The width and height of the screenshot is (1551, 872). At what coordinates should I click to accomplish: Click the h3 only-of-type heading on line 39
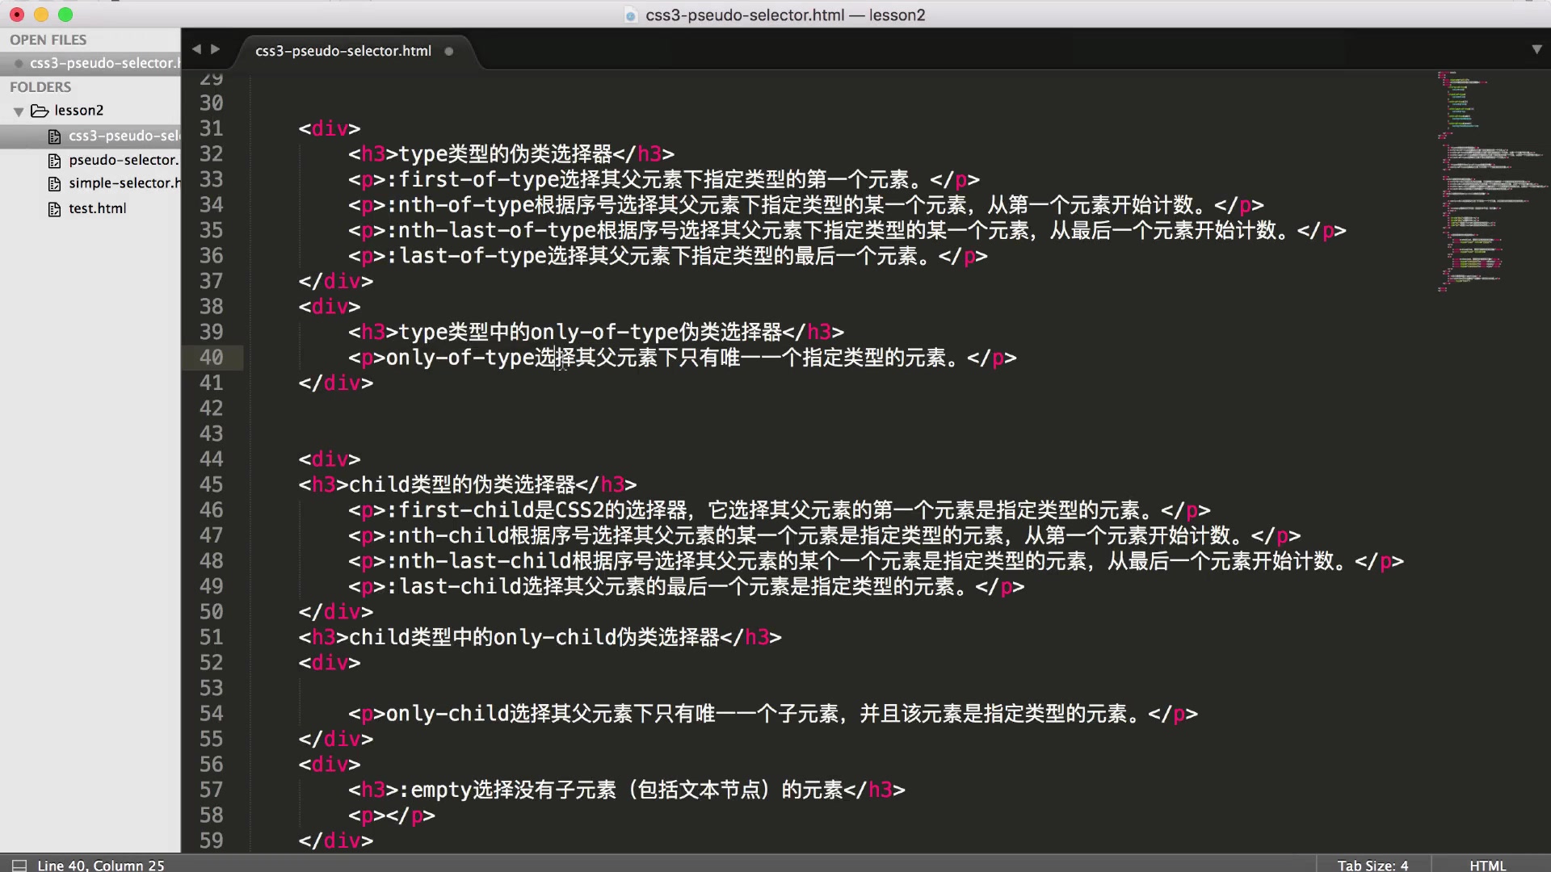591,332
